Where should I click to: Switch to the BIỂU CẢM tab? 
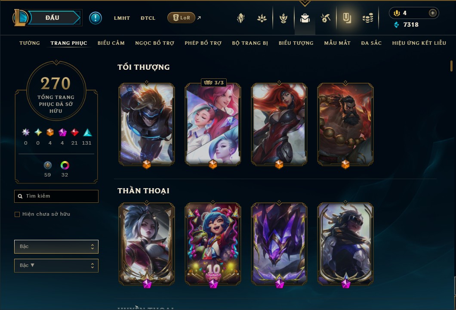[x=111, y=43]
